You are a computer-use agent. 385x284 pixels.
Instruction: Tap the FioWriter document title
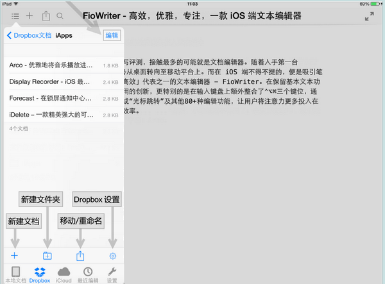pyautogui.click(x=192, y=16)
